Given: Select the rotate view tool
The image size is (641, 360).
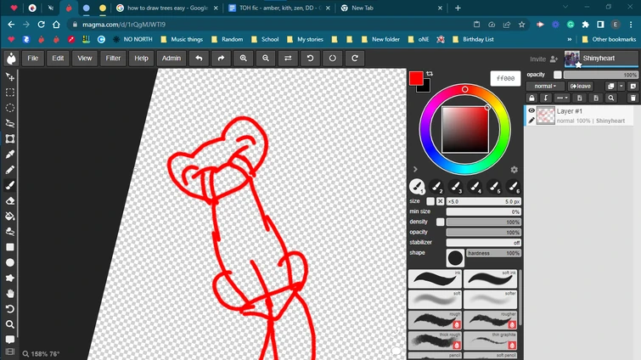Looking at the screenshot, I should (10, 309).
